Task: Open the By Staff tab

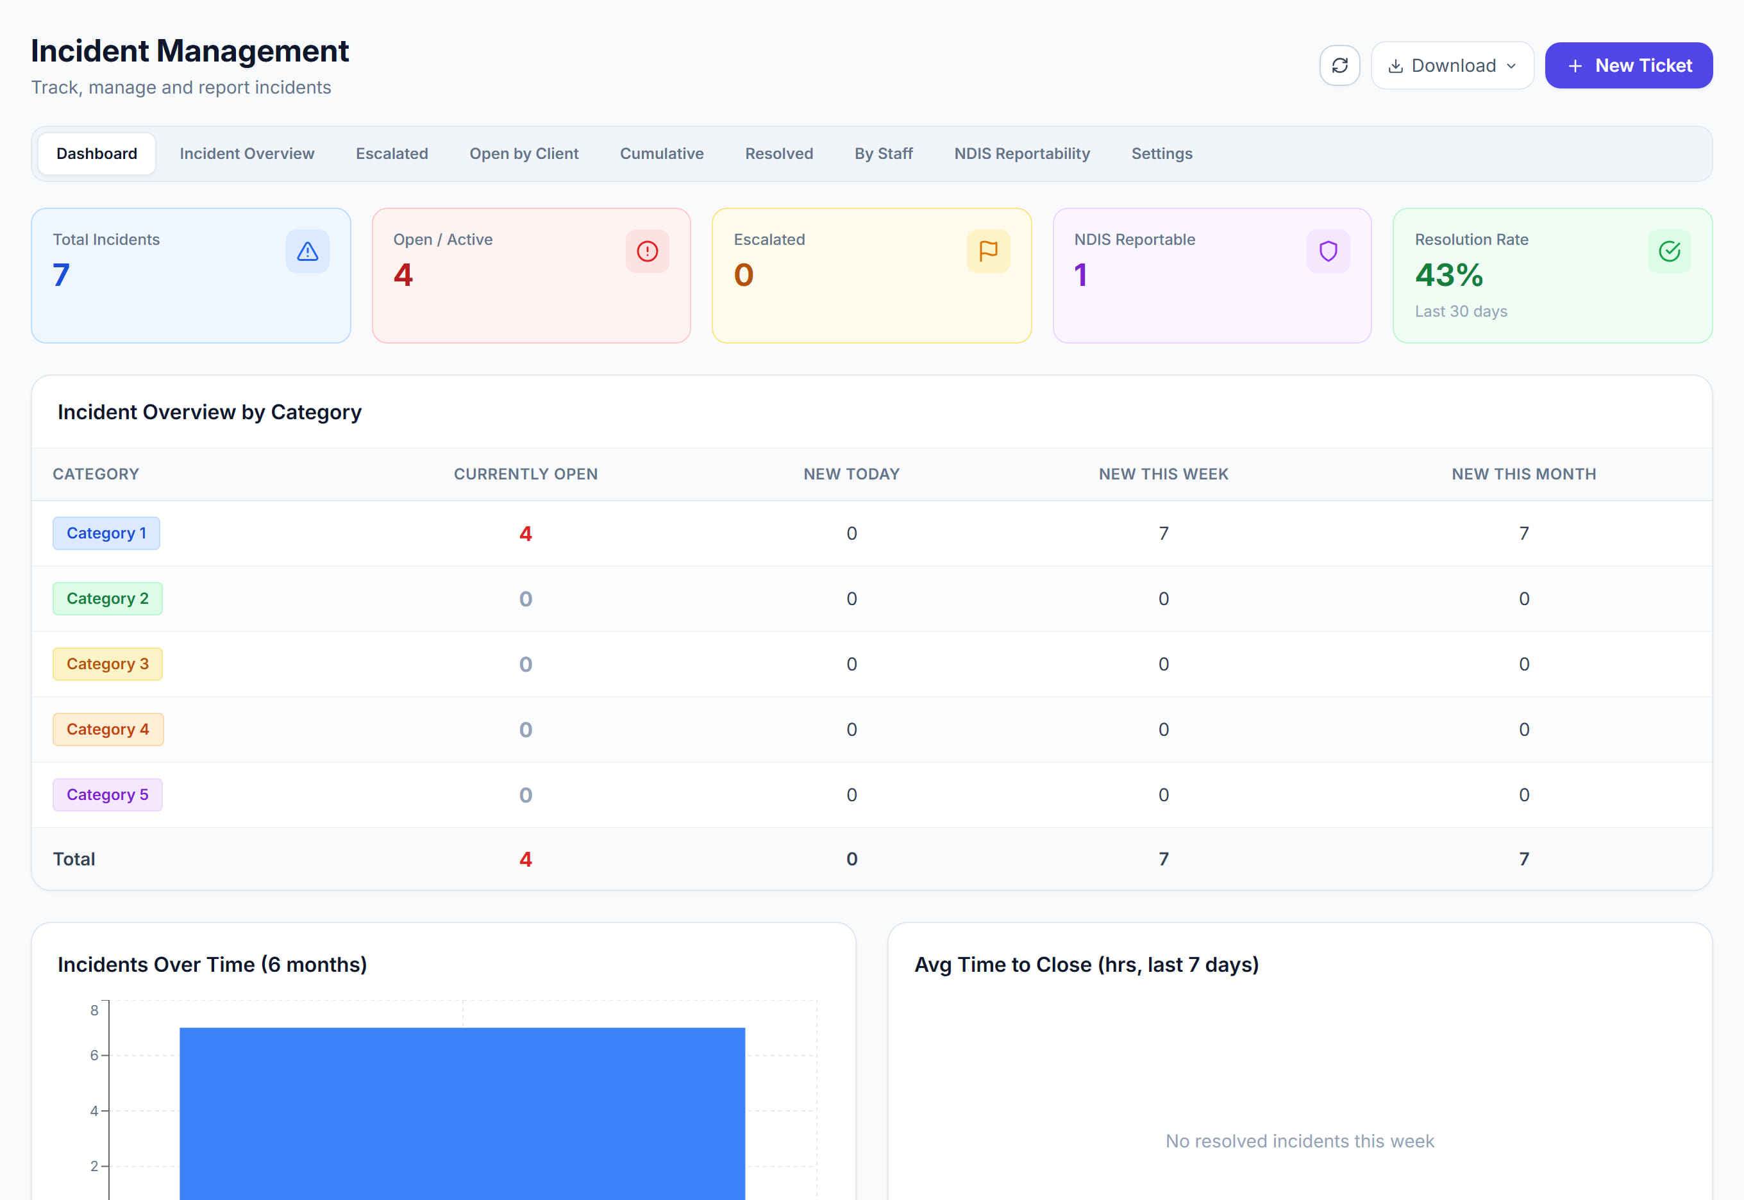Action: 884,154
